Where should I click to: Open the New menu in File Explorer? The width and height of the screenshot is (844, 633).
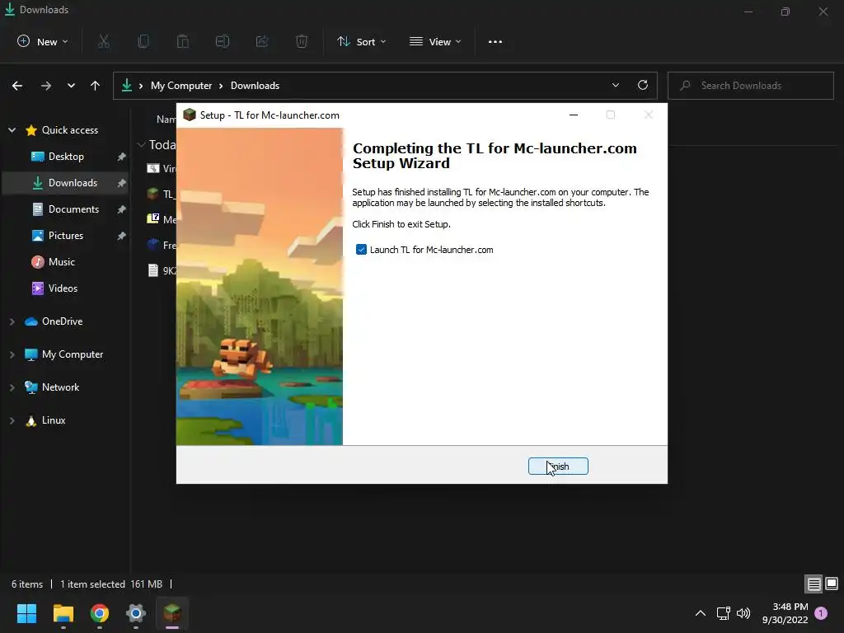43,41
